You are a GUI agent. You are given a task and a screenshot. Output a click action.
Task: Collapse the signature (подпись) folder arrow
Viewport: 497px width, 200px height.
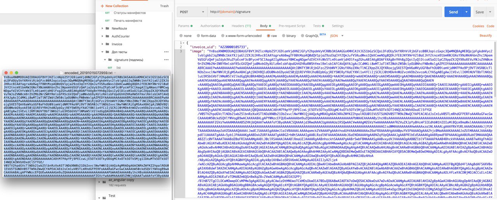[106, 60]
